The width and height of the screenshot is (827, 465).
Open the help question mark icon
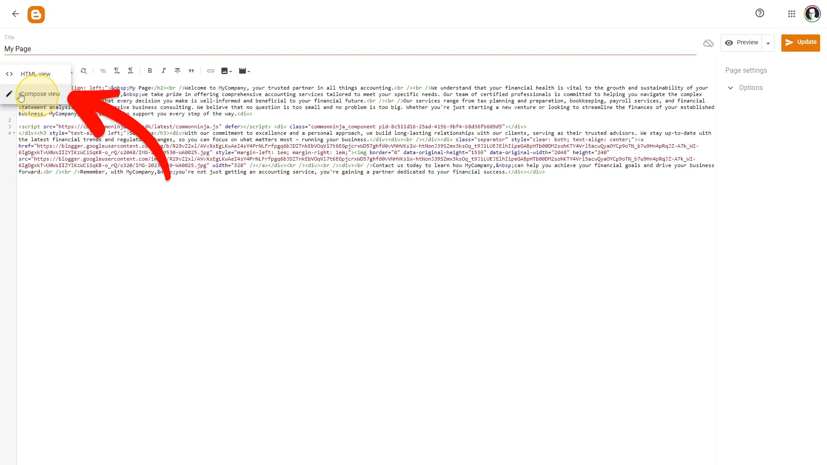point(760,13)
